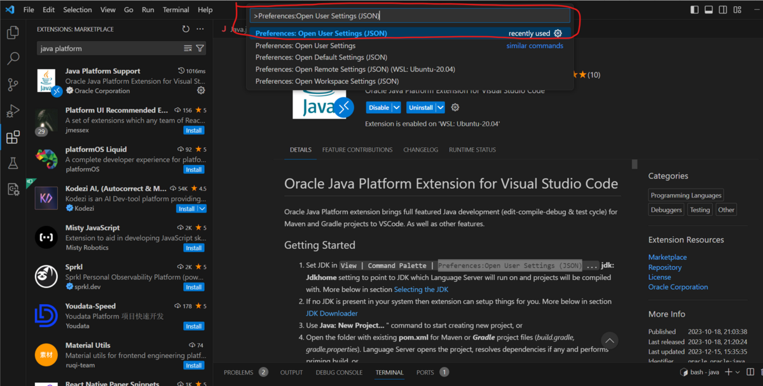The width and height of the screenshot is (763, 386).
Task: Click the VS Code logo icon
Action: (x=10, y=10)
